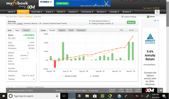Image resolution: width=169 pixels, height=99 pixels.
Task: Click the search magnifier icon in navbar
Action: click(157, 12)
